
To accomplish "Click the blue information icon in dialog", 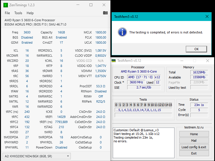I will pyautogui.click(x=122, y=32).
